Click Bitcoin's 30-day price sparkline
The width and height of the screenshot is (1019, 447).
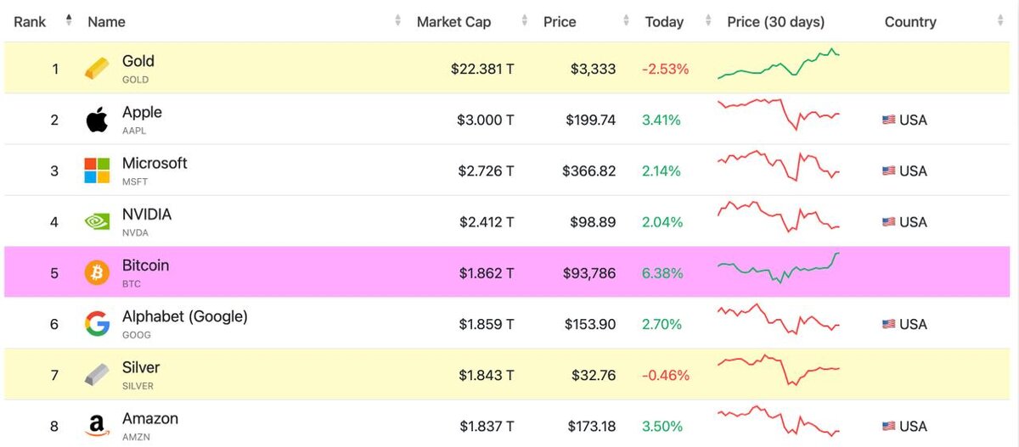[x=779, y=268]
